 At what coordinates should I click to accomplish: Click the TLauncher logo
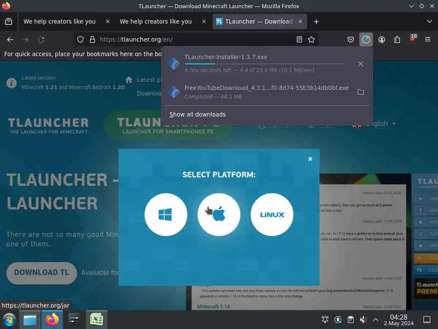pos(48,126)
